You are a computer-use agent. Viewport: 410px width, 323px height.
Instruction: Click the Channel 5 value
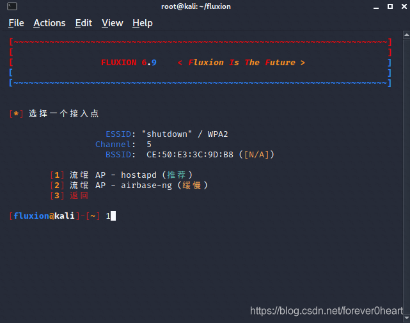pyautogui.click(x=149, y=145)
